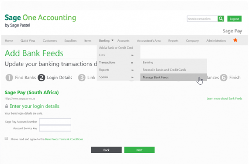Select Banking in the Transactions submenu

(148, 63)
